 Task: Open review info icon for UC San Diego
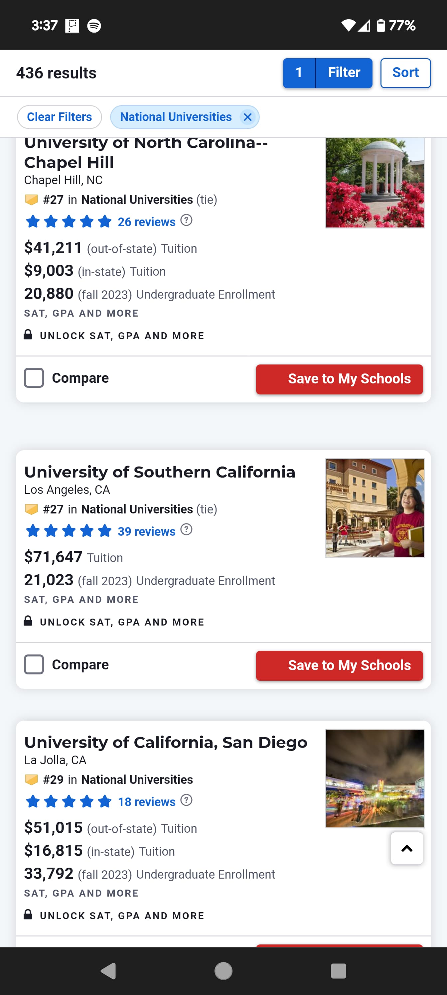186,799
